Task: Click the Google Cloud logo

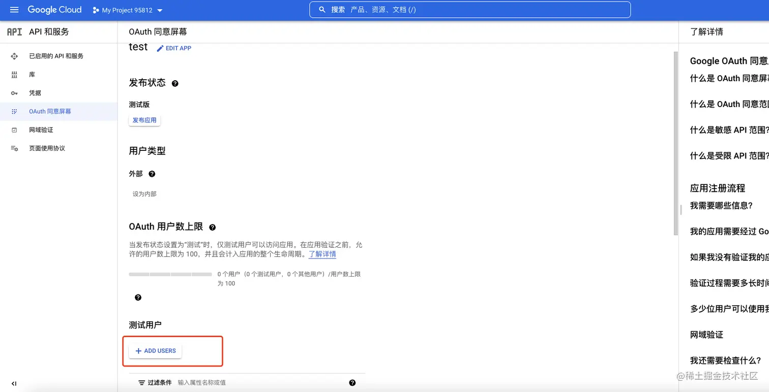Action: click(54, 10)
